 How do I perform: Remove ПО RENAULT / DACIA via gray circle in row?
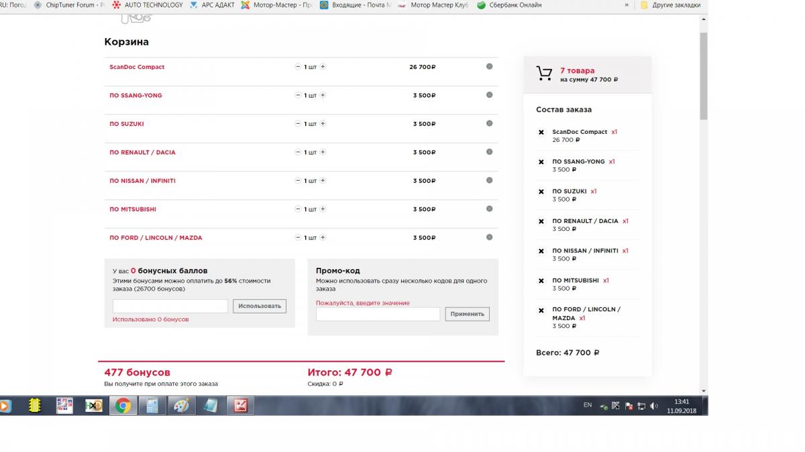pyautogui.click(x=489, y=151)
